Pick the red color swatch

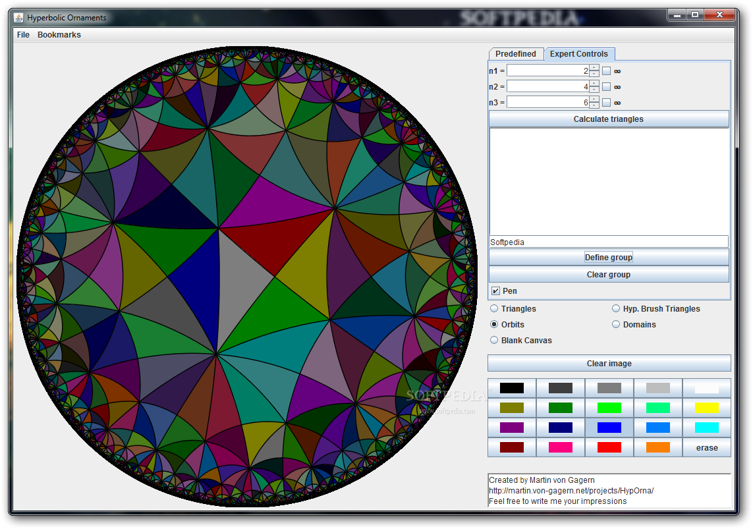pyautogui.click(x=609, y=447)
